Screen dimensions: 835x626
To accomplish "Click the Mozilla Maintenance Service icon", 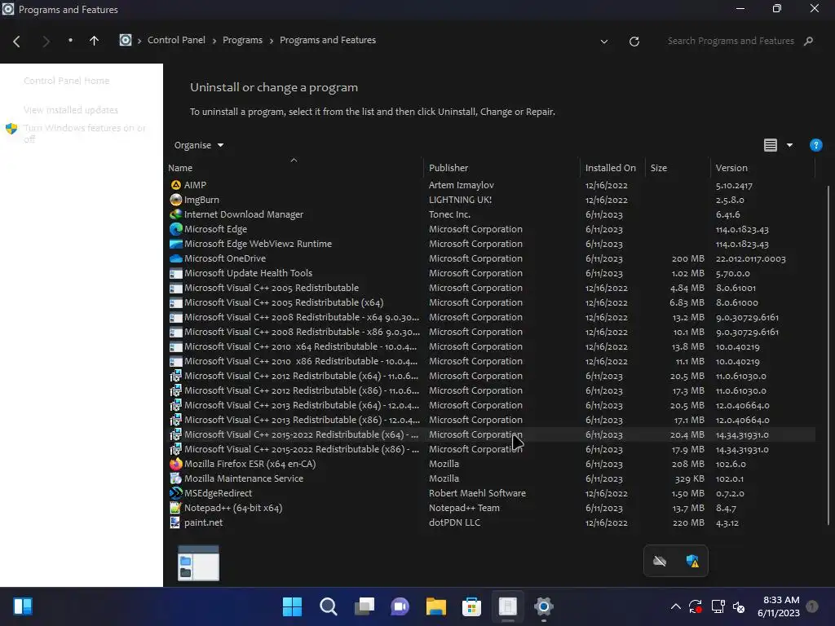I will point(176,478).
